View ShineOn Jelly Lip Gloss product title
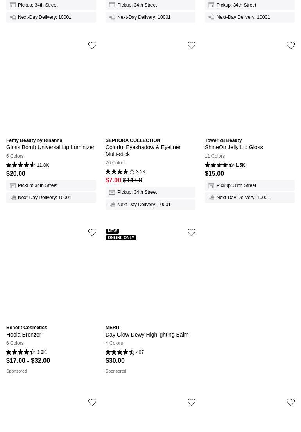This screenshot has width=301, height=432. (x=234, y=147)
